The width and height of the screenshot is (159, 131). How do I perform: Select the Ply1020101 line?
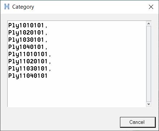pos(26,33)
